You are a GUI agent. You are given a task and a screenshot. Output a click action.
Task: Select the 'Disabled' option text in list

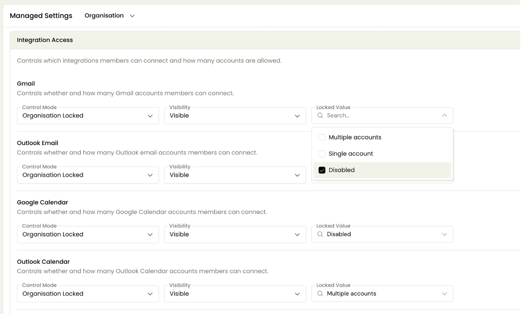point(342,170)
